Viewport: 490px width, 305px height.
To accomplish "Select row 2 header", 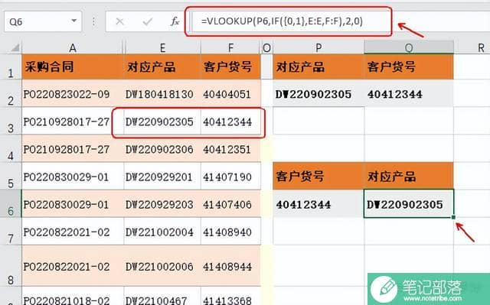I will coord(11,93).
